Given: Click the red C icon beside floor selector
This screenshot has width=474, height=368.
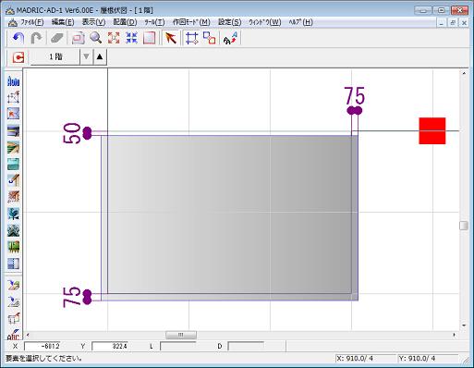Looking at the screenshot, I should pyautogui.click(x=18, y=57).
